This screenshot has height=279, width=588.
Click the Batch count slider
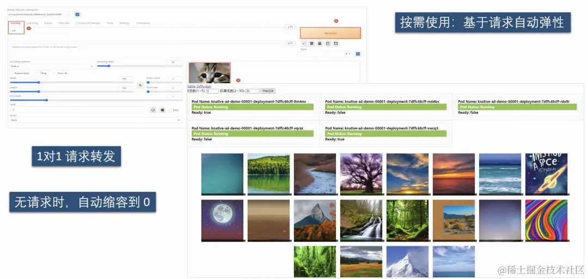[x=164, y=82]
